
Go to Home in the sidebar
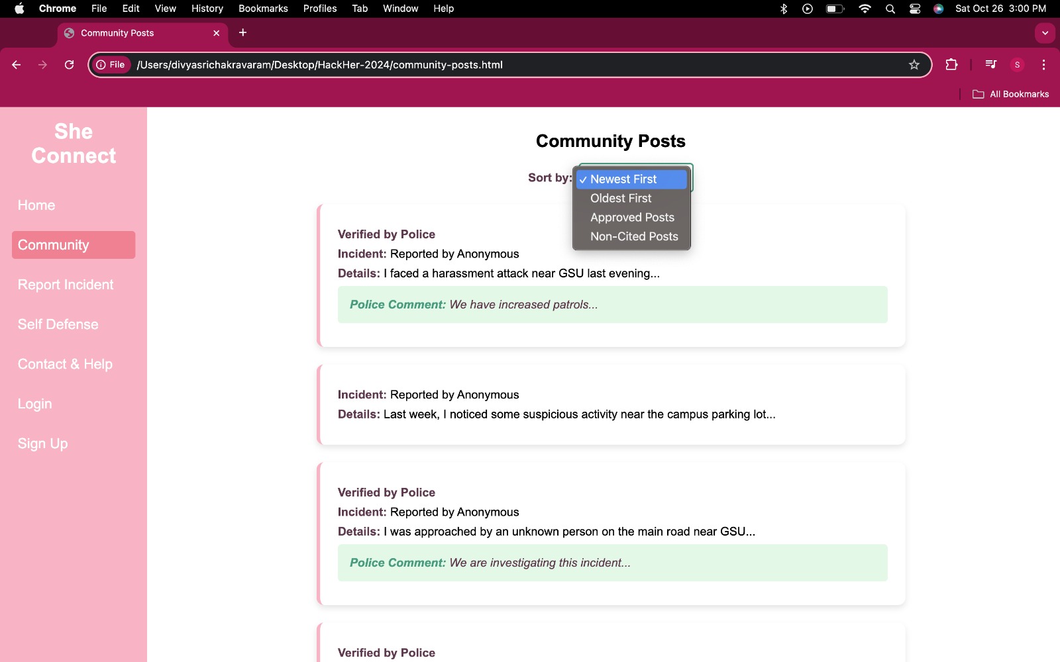tap(36, 205)
